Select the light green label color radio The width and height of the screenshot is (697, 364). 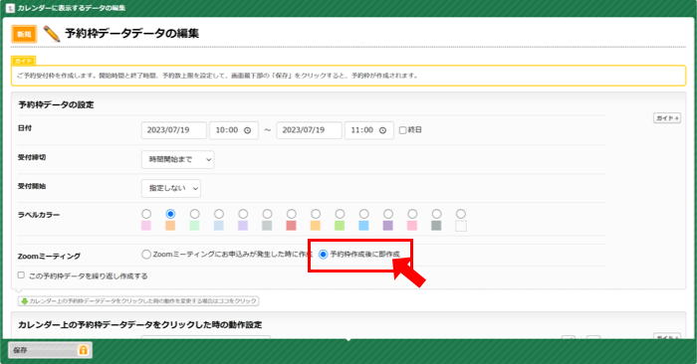tap(195, 214)
